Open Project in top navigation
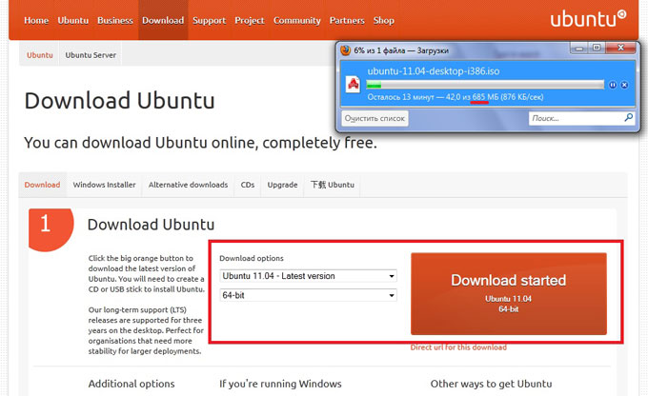 click(x=250, y=20)
